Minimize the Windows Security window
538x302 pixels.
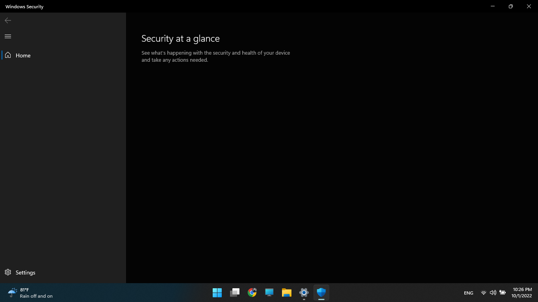pyautogui.click(x=493, y=6)
